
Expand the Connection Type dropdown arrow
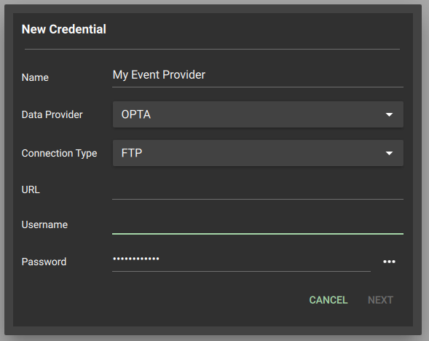389,153
